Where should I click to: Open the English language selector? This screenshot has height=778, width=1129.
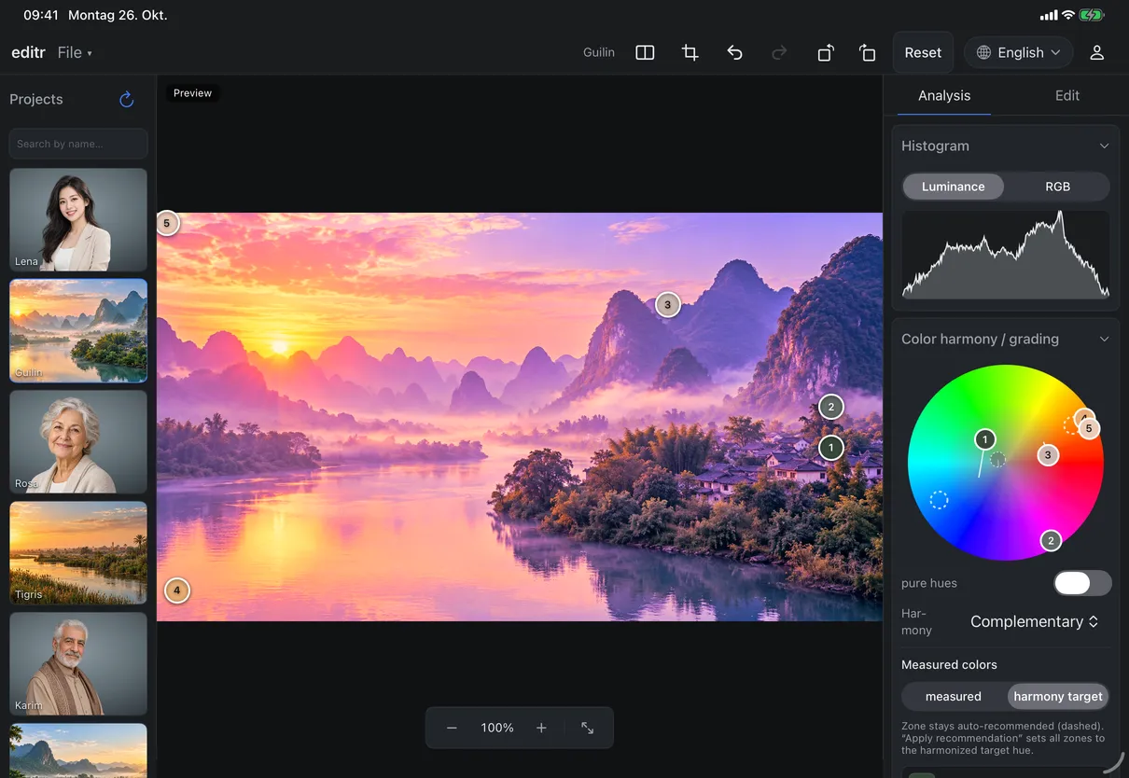[1018, 53]
